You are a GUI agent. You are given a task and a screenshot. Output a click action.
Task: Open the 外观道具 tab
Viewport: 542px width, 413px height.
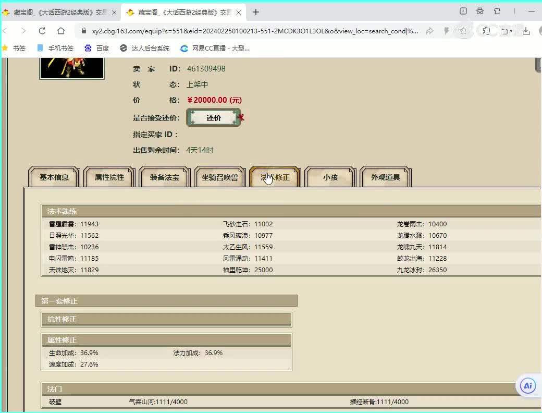tap(386, 177)
